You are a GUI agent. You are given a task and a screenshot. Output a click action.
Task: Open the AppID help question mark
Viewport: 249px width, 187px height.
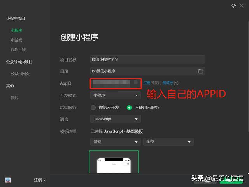(176, 83)
